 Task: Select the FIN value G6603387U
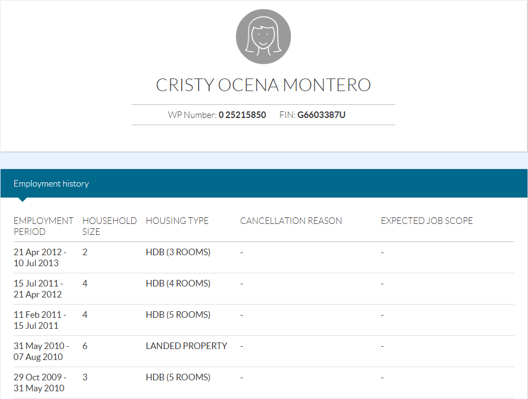click(321, 115)
